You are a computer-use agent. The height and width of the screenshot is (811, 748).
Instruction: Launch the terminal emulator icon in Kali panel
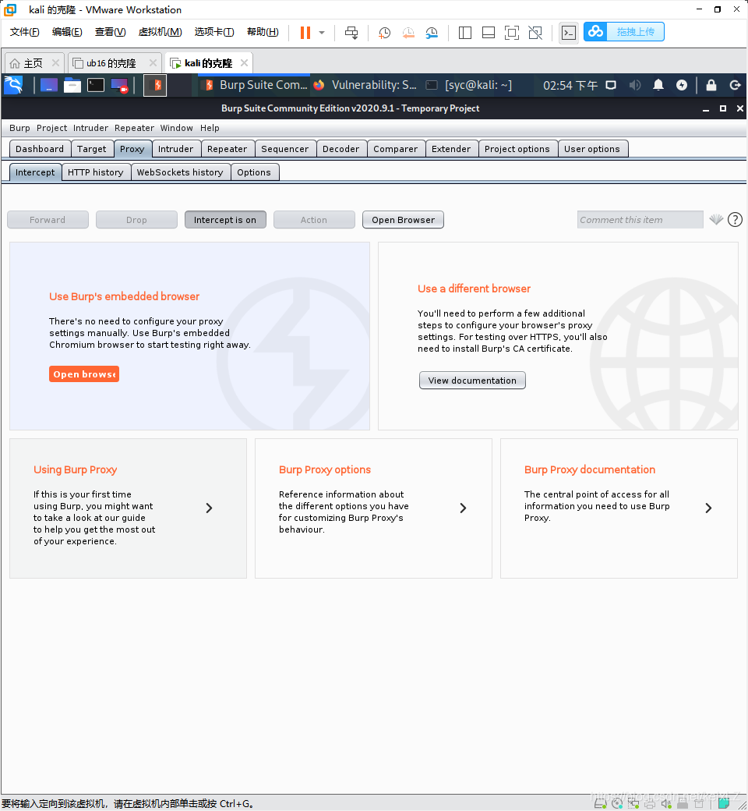tap(96, 85)
